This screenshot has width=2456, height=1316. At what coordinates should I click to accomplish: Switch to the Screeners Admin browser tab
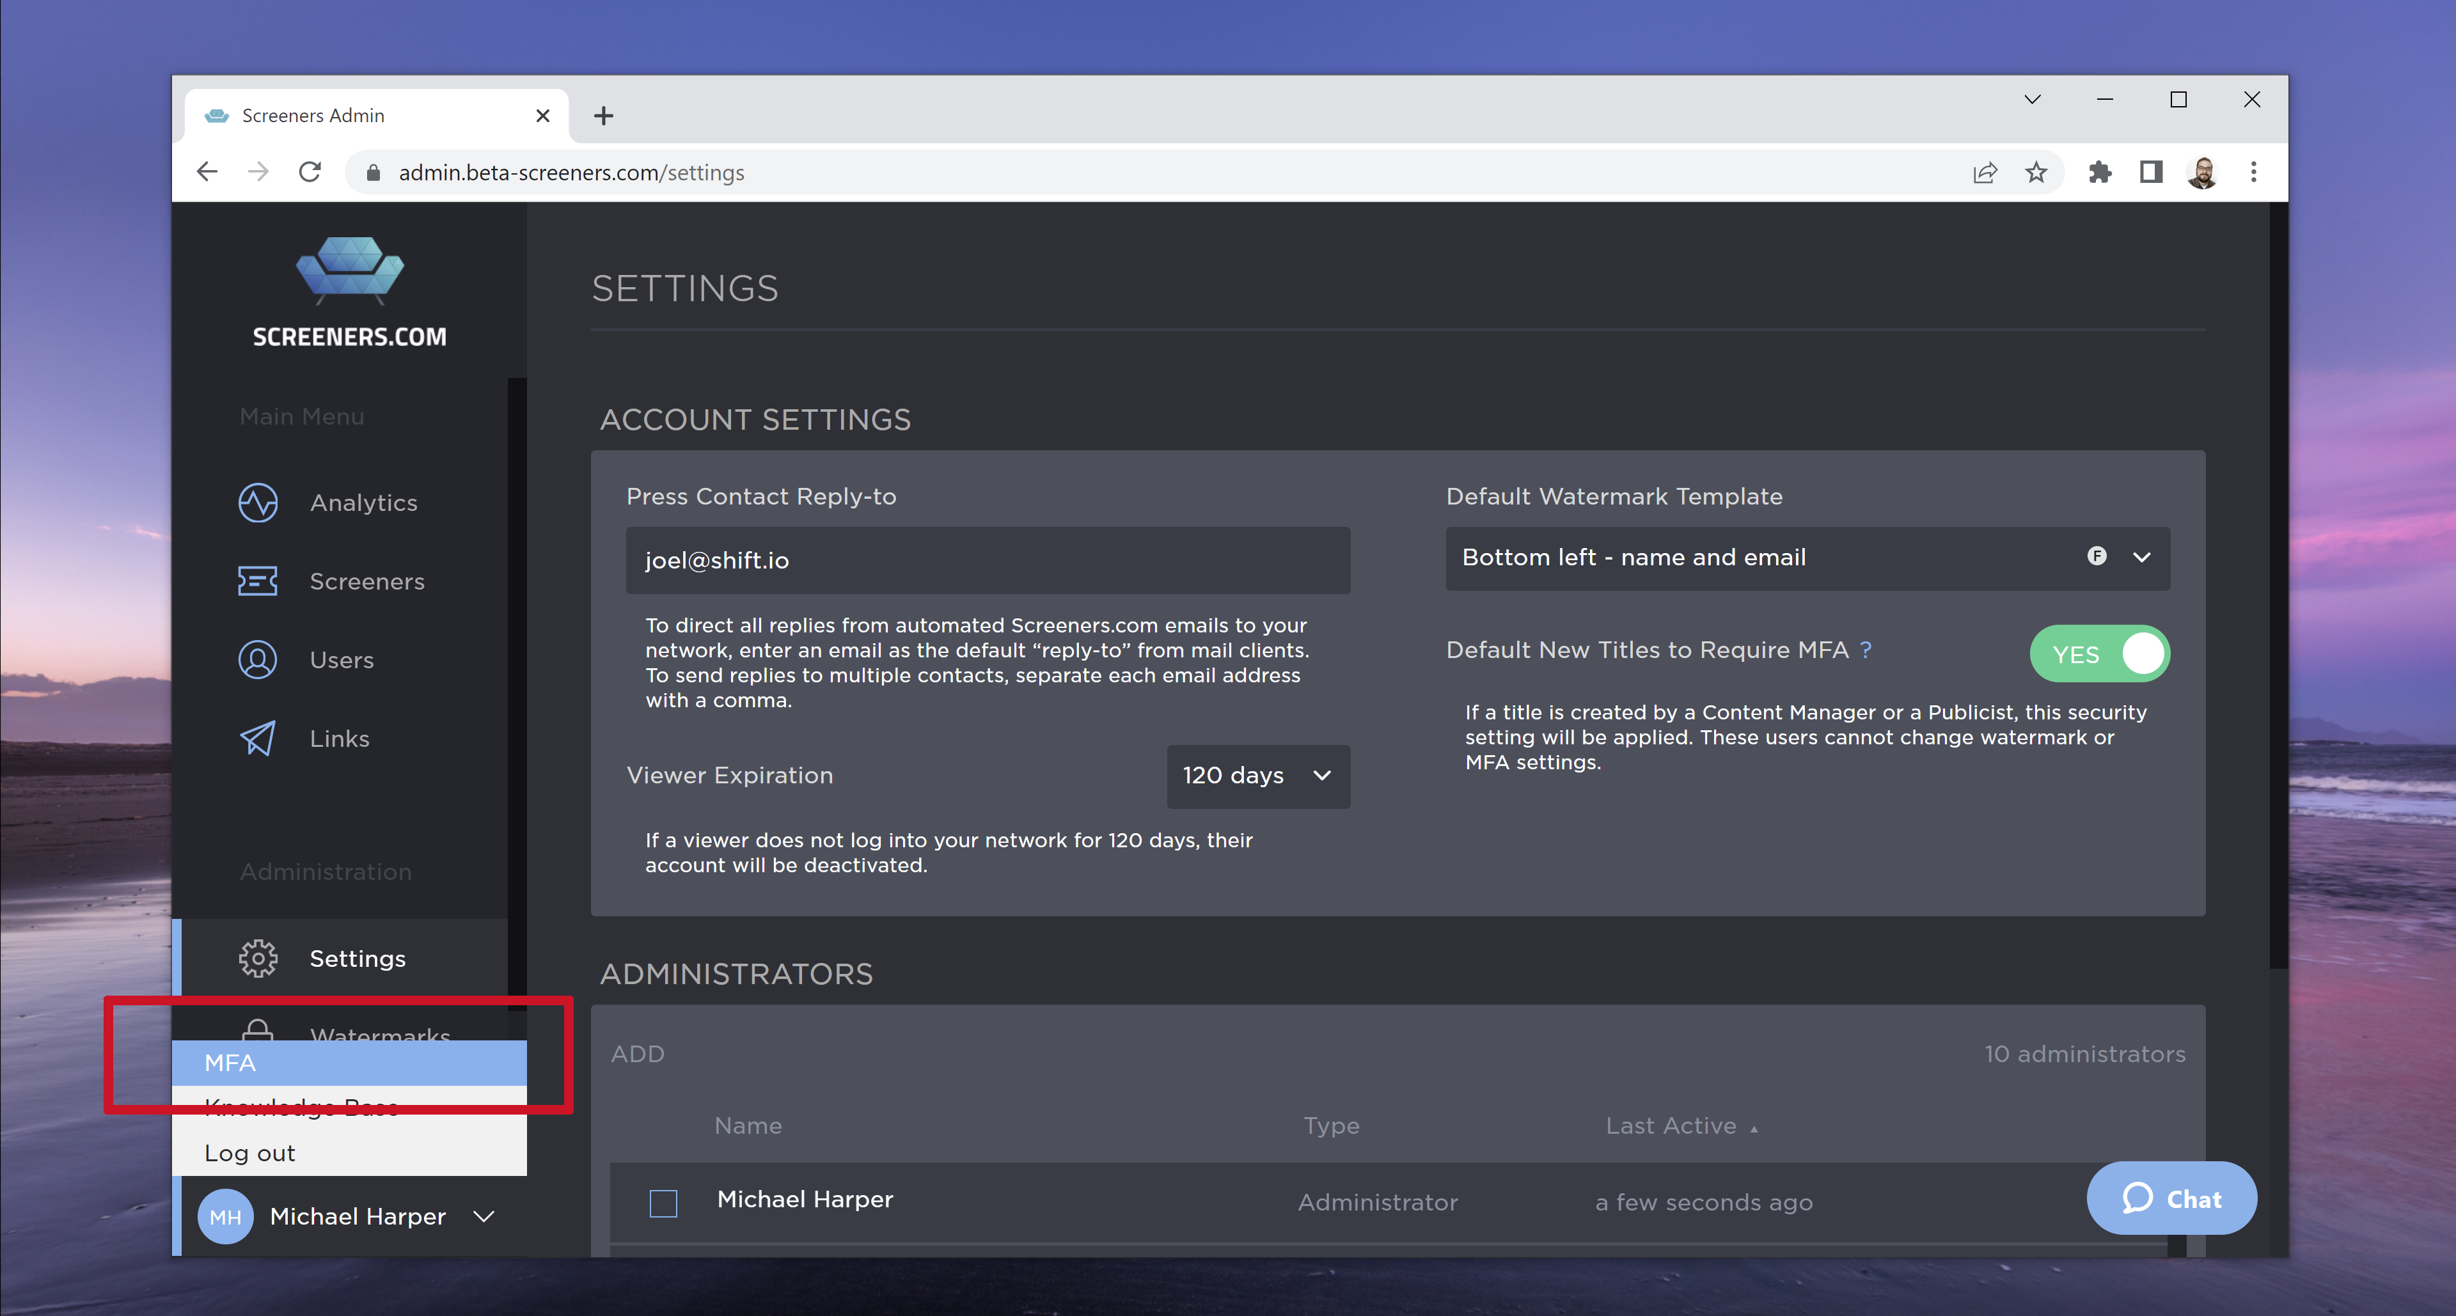[x=377, y=116]
